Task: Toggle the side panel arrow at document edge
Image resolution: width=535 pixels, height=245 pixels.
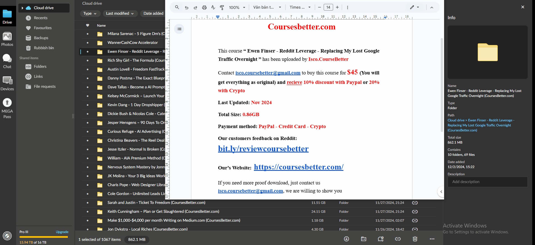Action: pos(441,192)
